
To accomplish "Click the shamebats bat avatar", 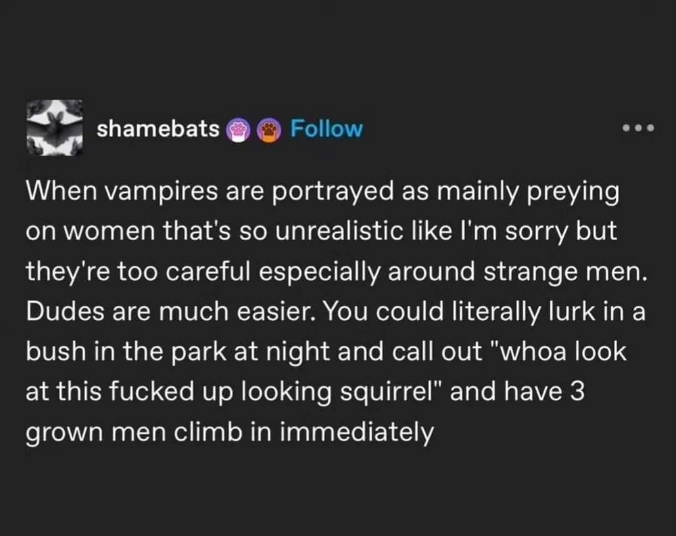I will pyautogui.click(x=55, y=126).
